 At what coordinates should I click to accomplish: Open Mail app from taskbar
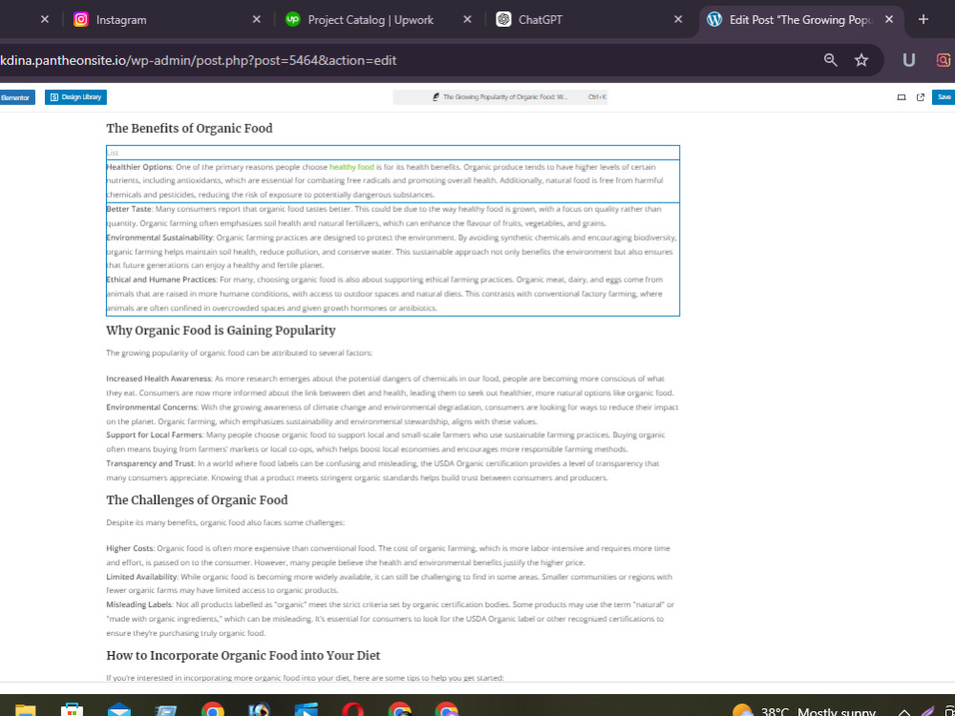118,710
